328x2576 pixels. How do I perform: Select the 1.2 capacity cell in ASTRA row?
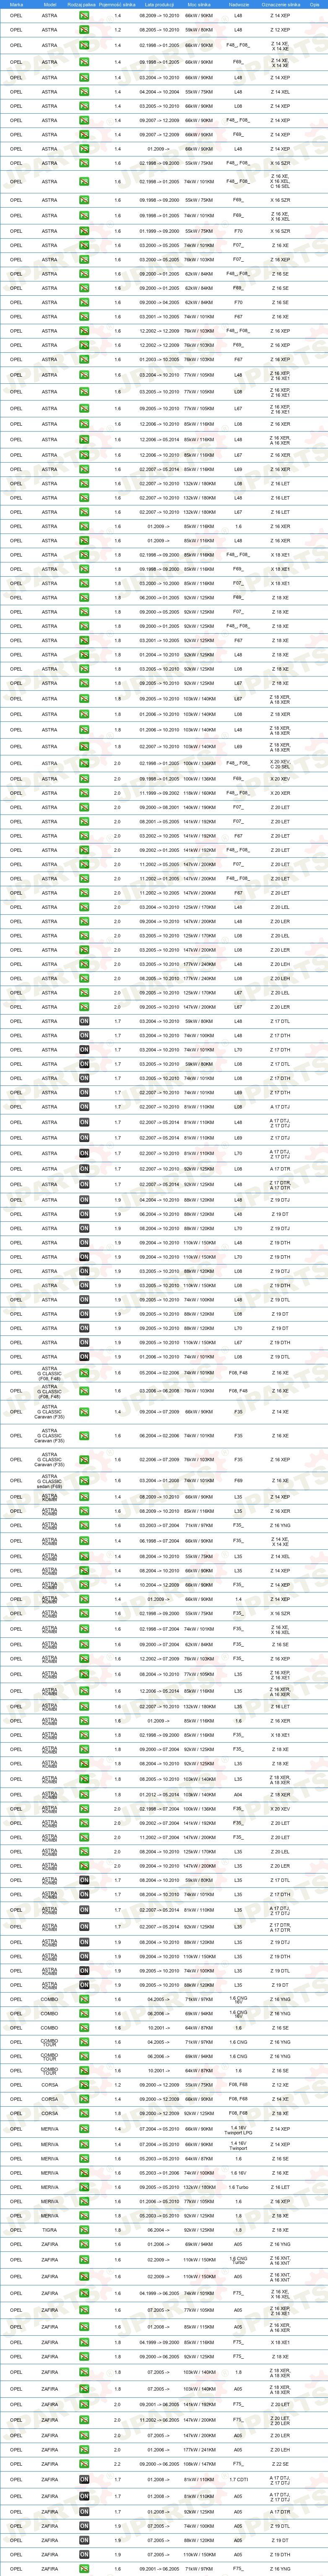(117, 30)
